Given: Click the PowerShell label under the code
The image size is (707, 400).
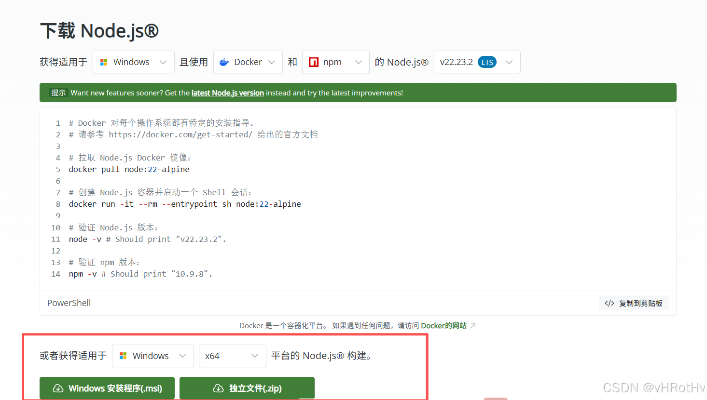Looking at the screenshot, I should [69, 303].
